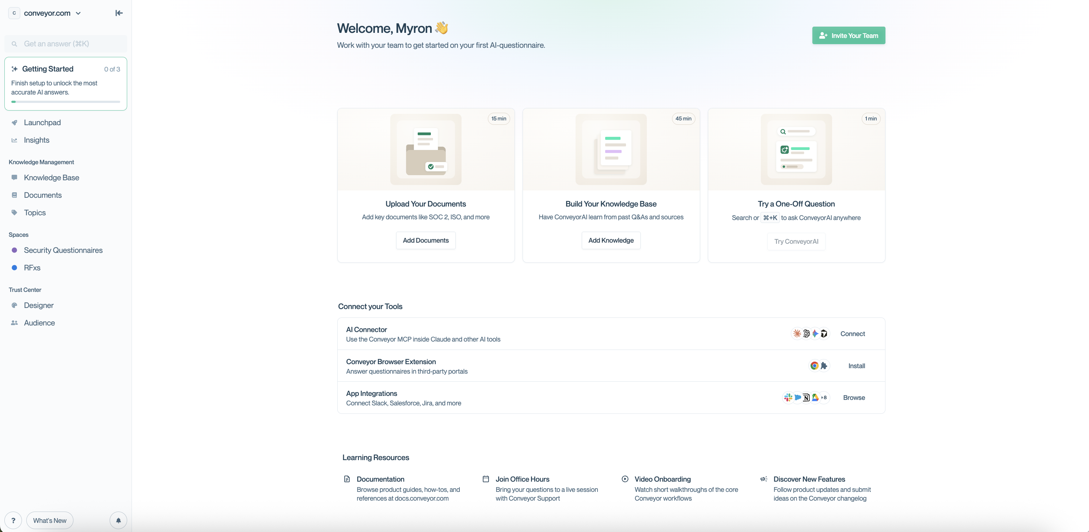Click the Designer palette icon

point(14,305)
